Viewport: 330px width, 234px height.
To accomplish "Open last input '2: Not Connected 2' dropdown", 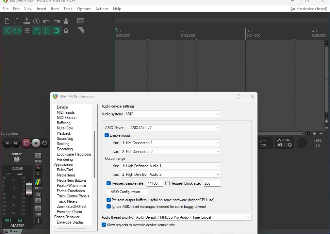I will coord(171,152).
